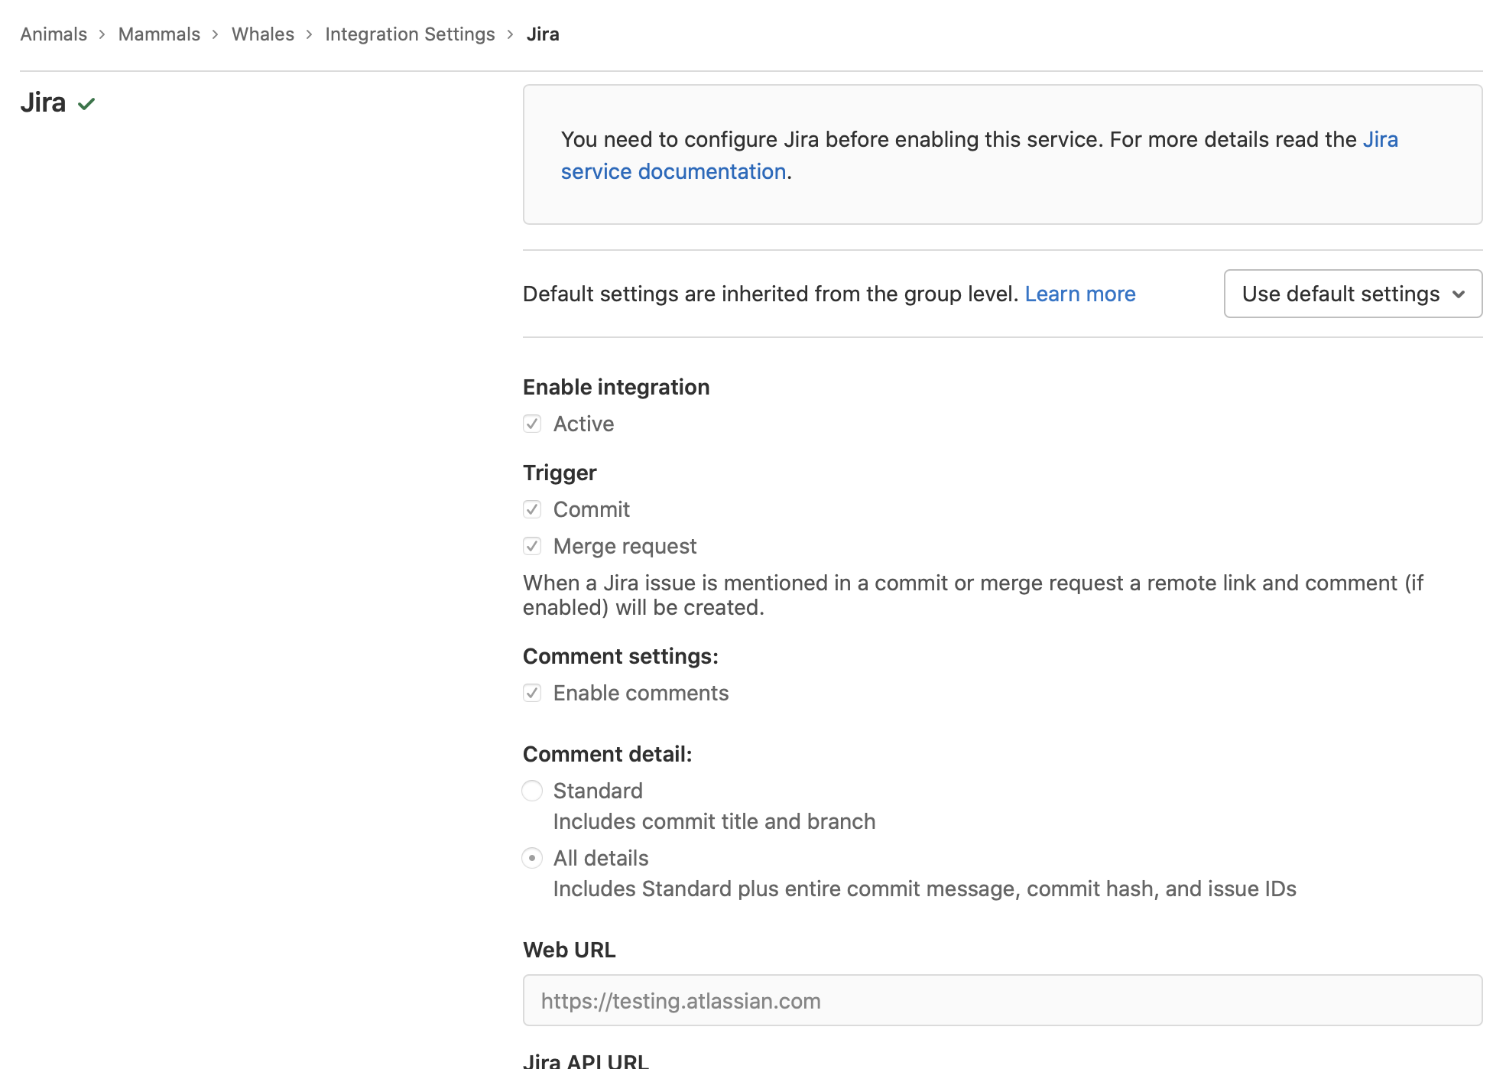Toggle the Commit trigger checkbox
The width and height of the screenshot is (1506, 1069).
pos(532,509)
